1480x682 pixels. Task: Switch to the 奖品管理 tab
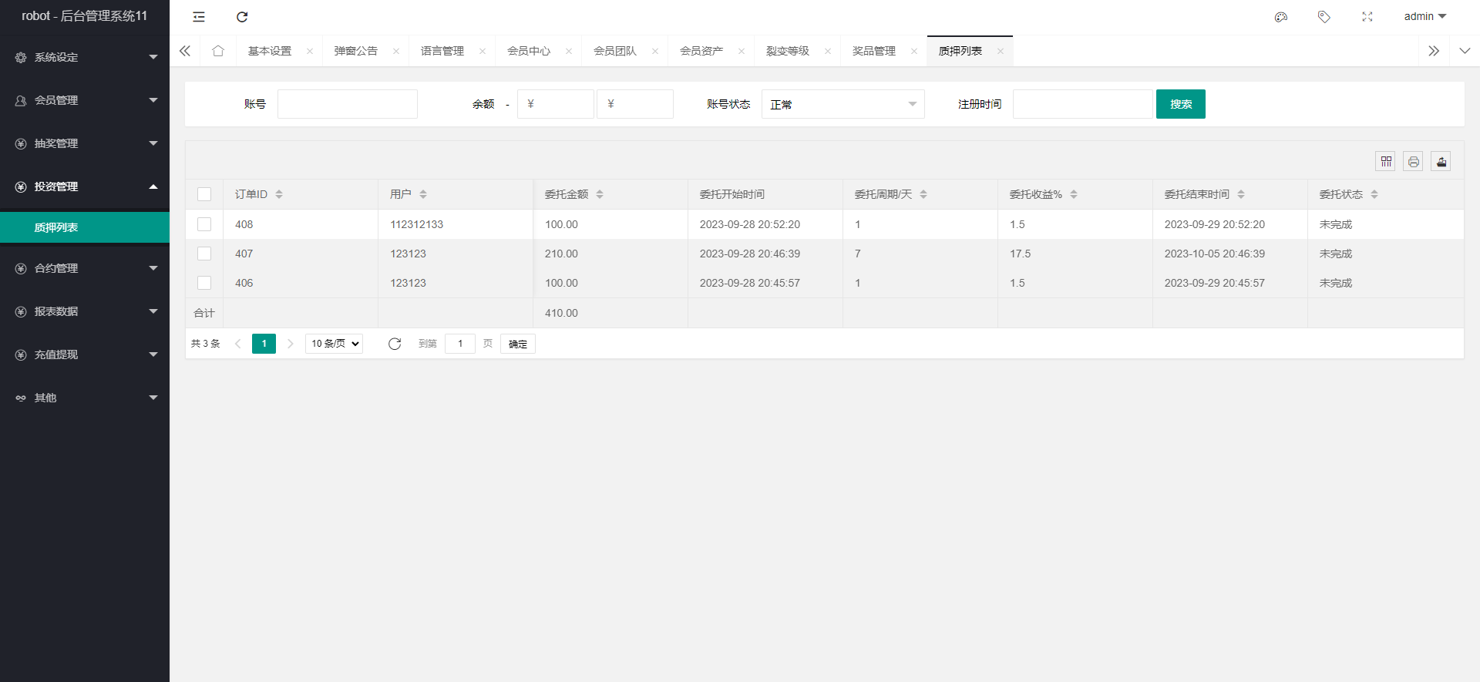[x=873, y=51]
